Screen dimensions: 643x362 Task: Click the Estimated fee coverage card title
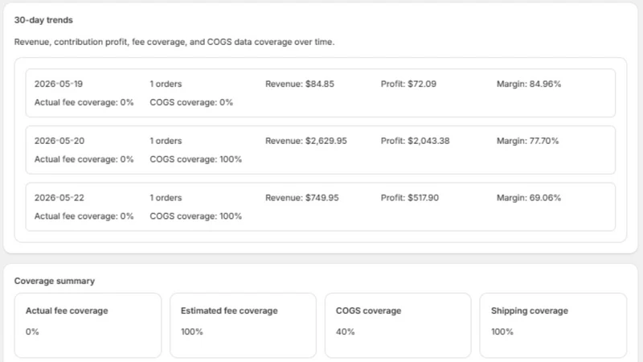point(229,311)
